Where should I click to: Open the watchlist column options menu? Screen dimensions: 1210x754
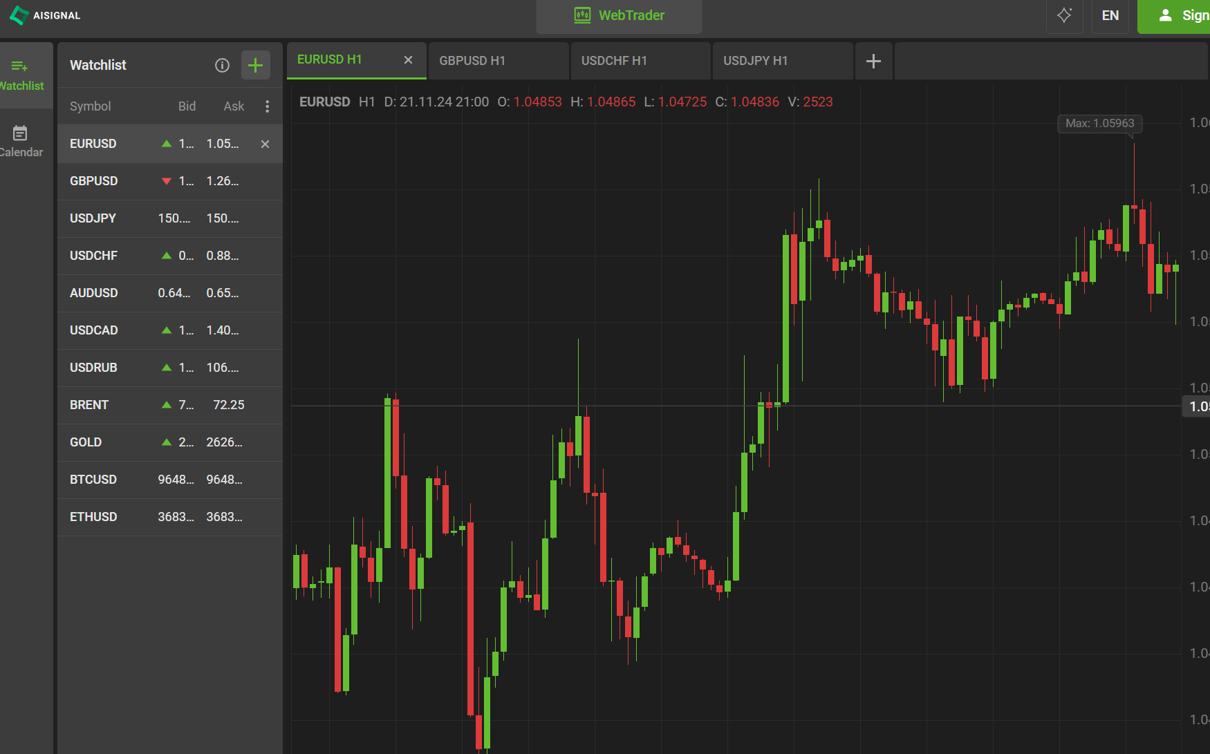[268, 106]
